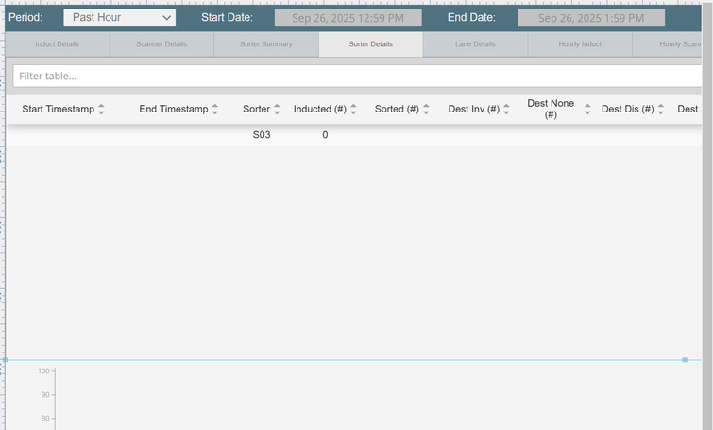
Task: Sort by Start Timestamp column arrows
Action: point(102,110)
